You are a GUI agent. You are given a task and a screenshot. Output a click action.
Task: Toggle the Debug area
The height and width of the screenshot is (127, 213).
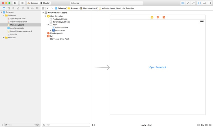pyautogui.click(x=204, y=3)
